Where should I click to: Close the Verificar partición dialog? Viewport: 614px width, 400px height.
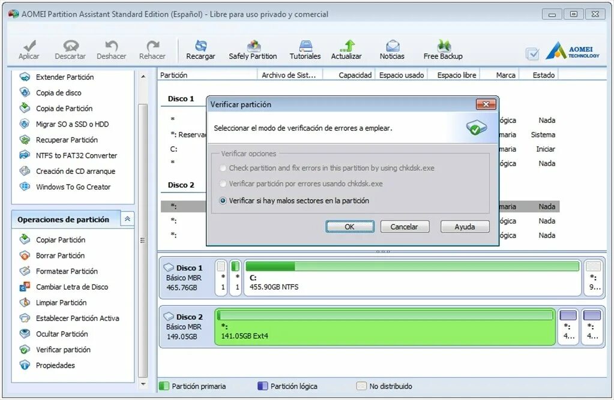486,104
